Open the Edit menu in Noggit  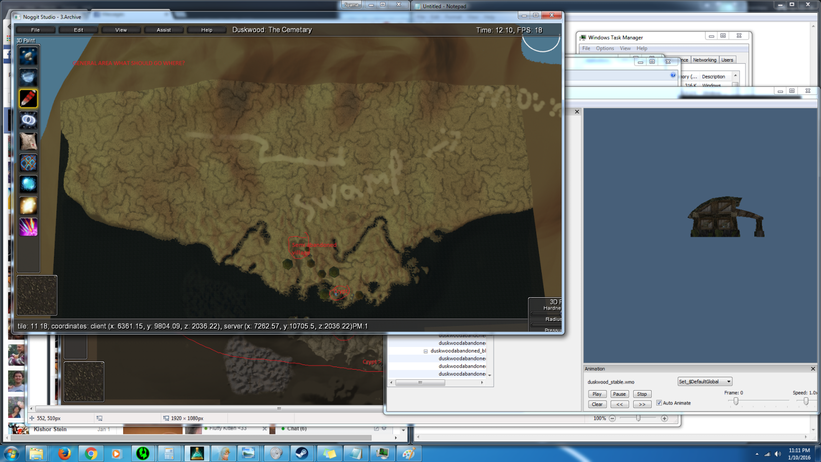(x=79, y=30)
